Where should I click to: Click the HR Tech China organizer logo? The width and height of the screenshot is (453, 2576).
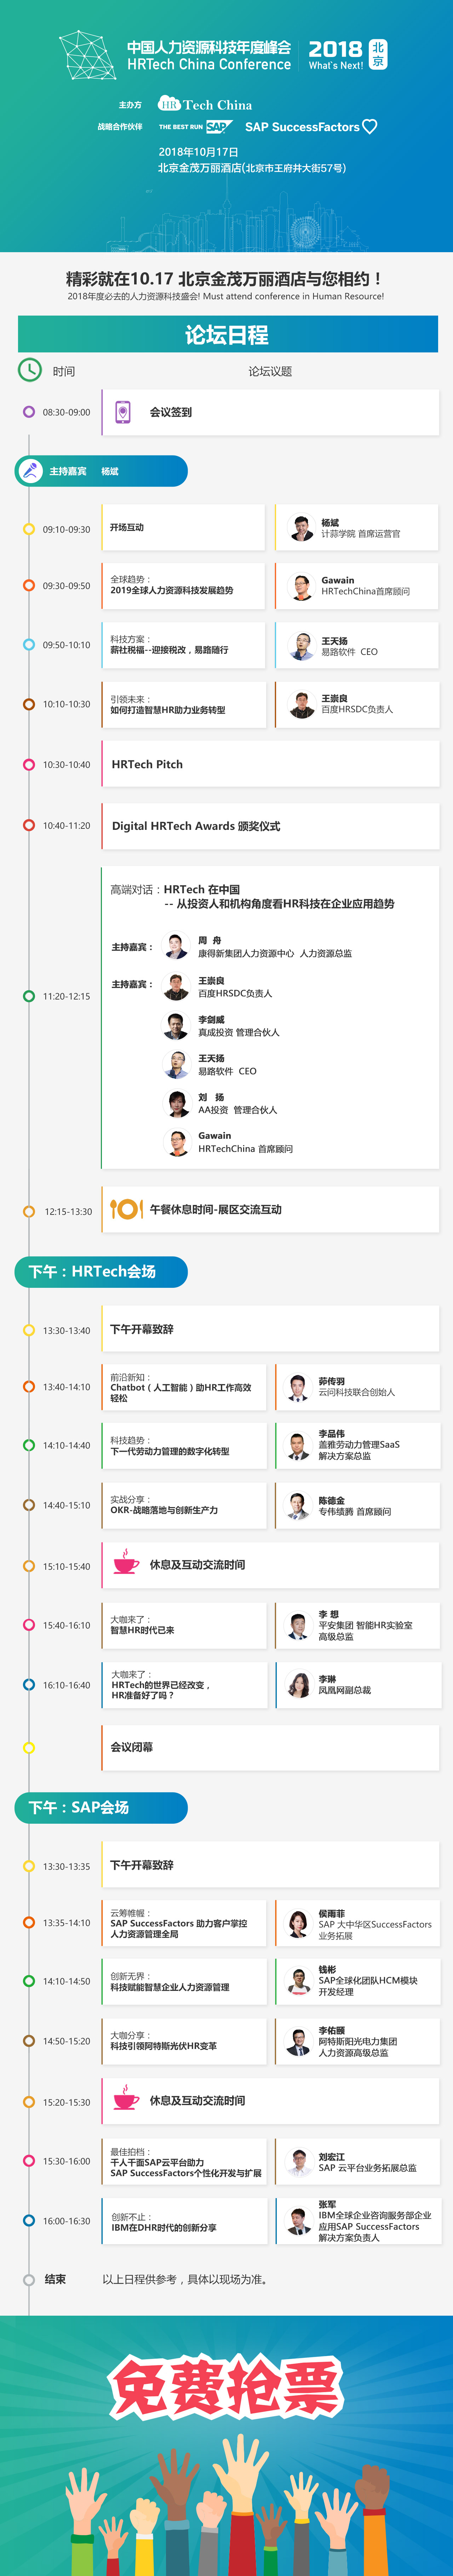205,104
